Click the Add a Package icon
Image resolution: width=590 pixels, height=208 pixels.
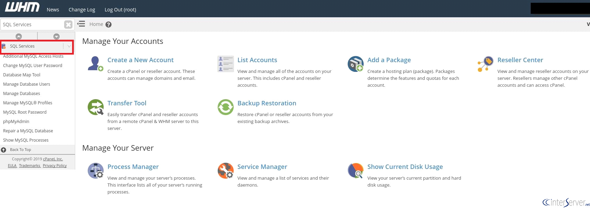pos(356,64)
